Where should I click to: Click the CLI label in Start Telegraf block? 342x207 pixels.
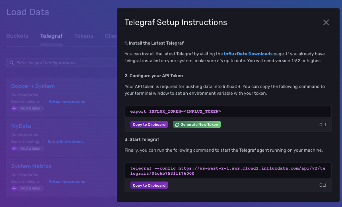point(323,185)
